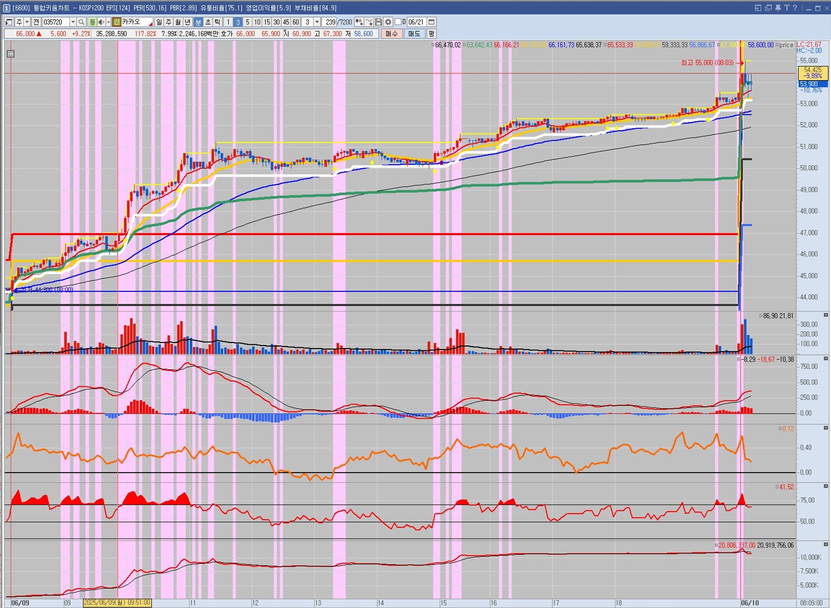This screenshot has height=608, width=831.
Task: Click the help question mark icon
Action: (x=795, y=8)
